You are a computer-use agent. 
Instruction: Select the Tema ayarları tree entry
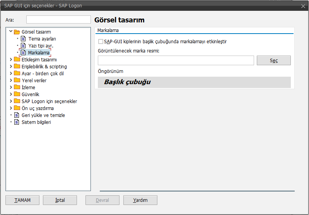click(x=42, y=39)
